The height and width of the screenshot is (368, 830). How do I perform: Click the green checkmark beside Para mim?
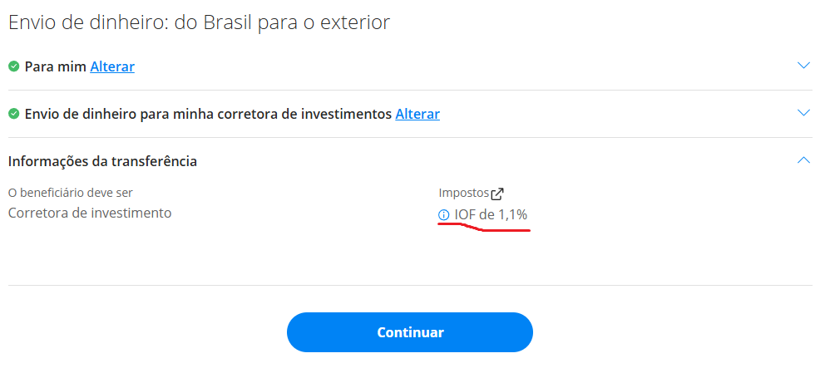tap(14, 66)
